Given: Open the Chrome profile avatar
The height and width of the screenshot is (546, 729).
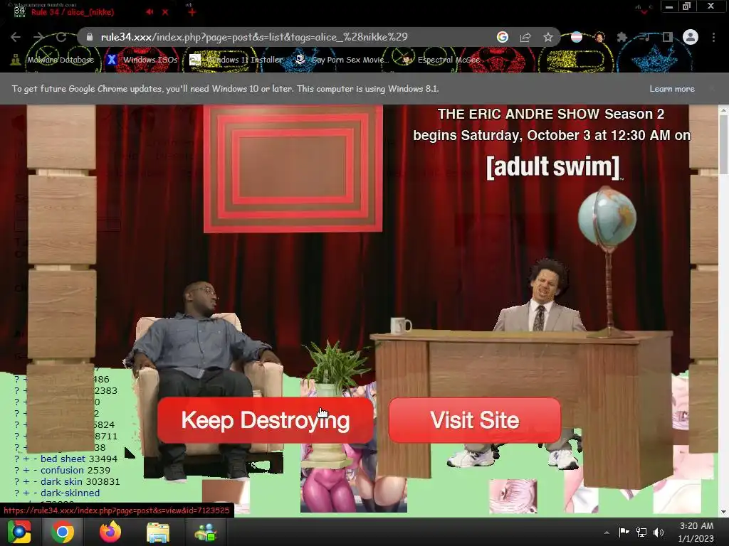Looking at the screenshot, I should (x=691, y=37).
